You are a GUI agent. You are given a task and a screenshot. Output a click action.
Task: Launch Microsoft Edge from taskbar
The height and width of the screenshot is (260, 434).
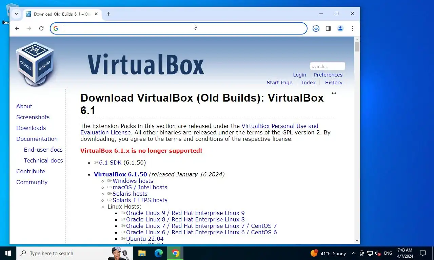[x=159, y=253]
